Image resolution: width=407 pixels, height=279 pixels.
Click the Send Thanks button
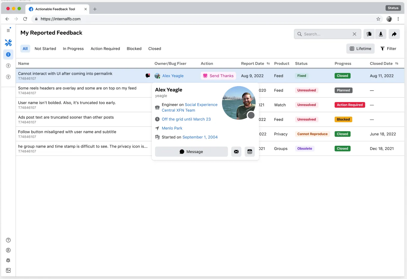(218, 76)
